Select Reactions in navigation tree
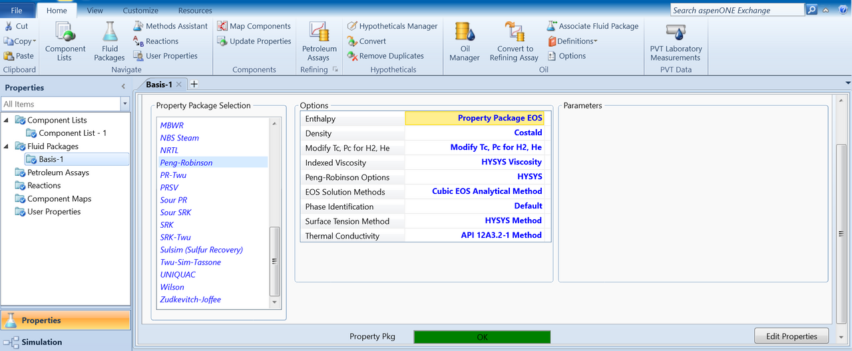This screenshot has height=351, width=852. click(x=39, y=186)
